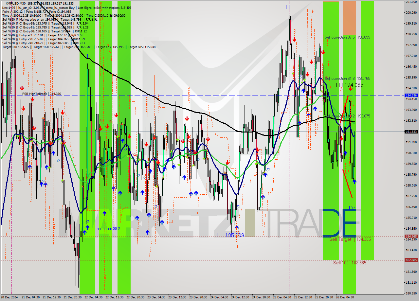Click the red 184.365 price tag on axis
The image size is (419, 301).
tap(411, 236)
